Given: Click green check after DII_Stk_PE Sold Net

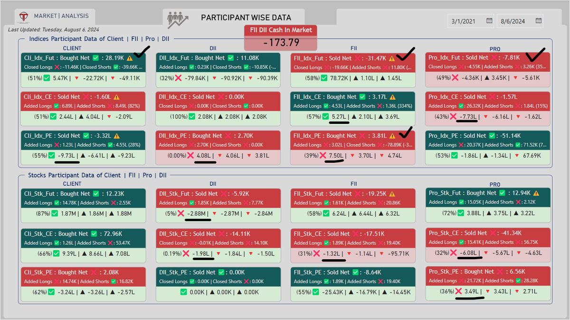Looking at the screenshot, I should [x=222, y=273].
